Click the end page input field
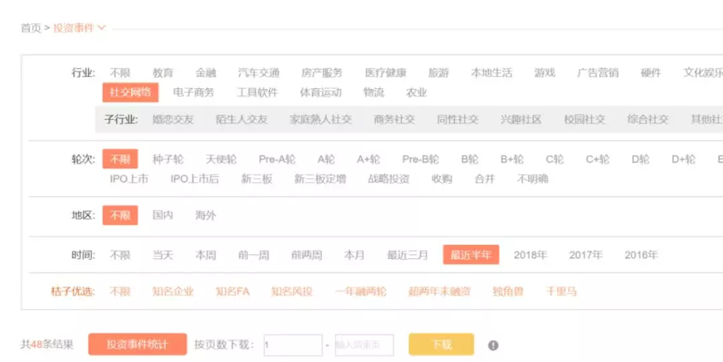This screenshot has height=362, width=723. (364, 345)
